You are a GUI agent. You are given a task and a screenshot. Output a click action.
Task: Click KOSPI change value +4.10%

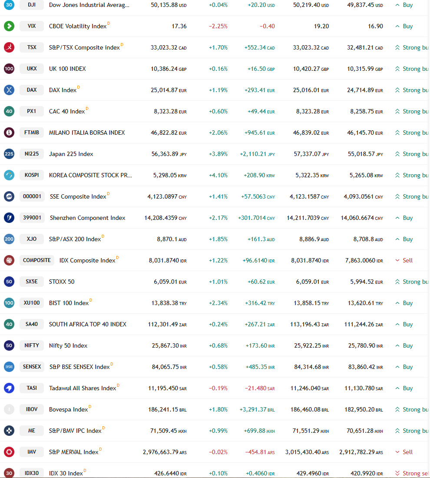tap(218, 175)
